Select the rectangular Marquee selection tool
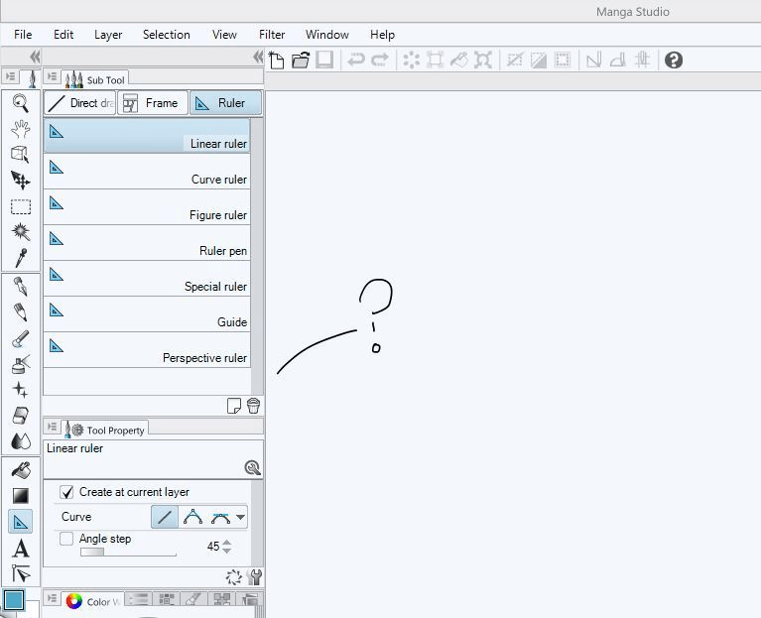Image resolution: width=761 pixels, height=618 pixels. click(x=21, y=206)
